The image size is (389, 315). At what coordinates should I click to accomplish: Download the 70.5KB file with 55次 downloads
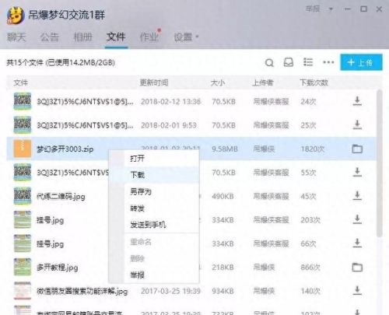pyautogui.click(x=357, y=173)
